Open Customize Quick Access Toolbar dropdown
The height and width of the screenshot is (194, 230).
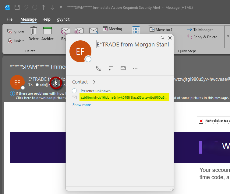point(61,7)
